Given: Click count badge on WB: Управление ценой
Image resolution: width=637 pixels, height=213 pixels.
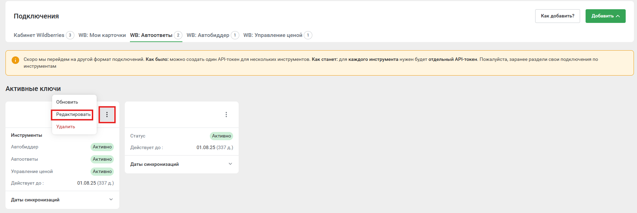Looking at the screenshot, I should (x=308, y=35).
